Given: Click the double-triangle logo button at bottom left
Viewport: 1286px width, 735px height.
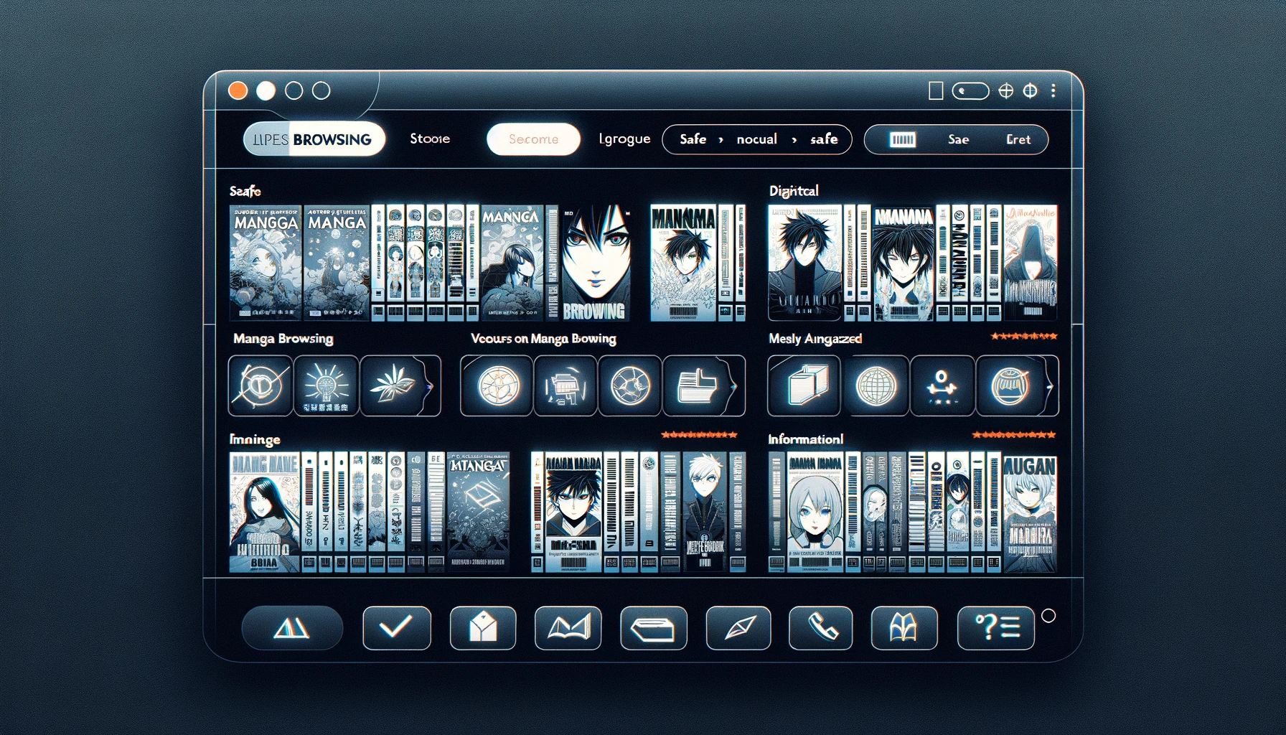Looking at the screenshot, I should click(292, 628).
